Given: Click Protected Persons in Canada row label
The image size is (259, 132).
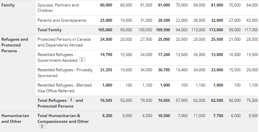Looking at the screenshot, I should 64,42.
